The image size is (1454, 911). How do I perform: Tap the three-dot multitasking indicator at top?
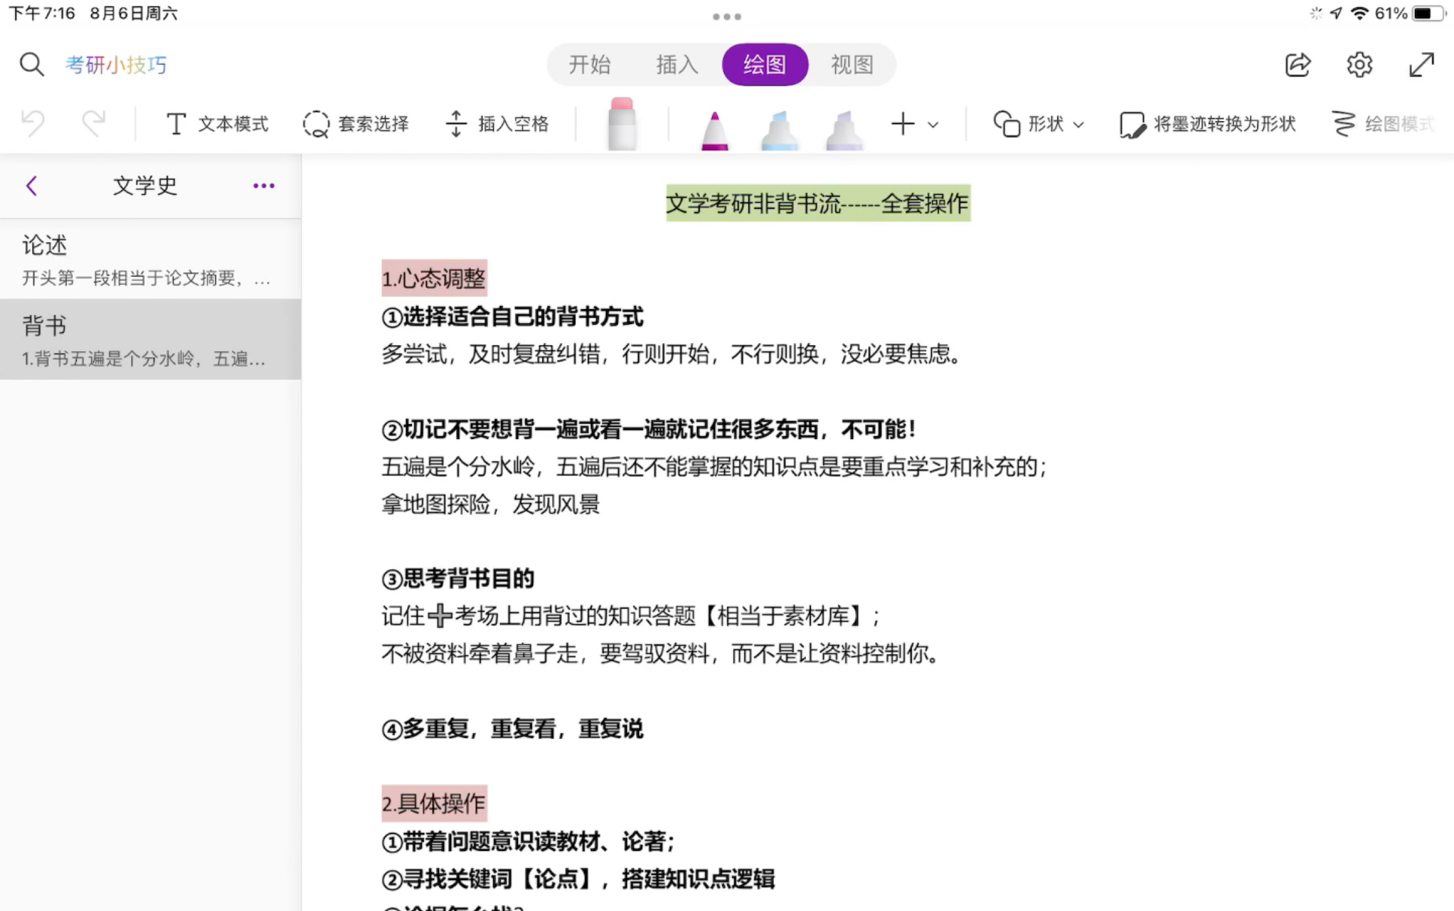[x=727, y=16]
